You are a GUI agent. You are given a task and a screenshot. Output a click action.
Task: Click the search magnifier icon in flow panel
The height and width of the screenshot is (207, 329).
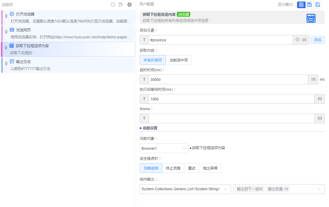(x=113, y=4)
